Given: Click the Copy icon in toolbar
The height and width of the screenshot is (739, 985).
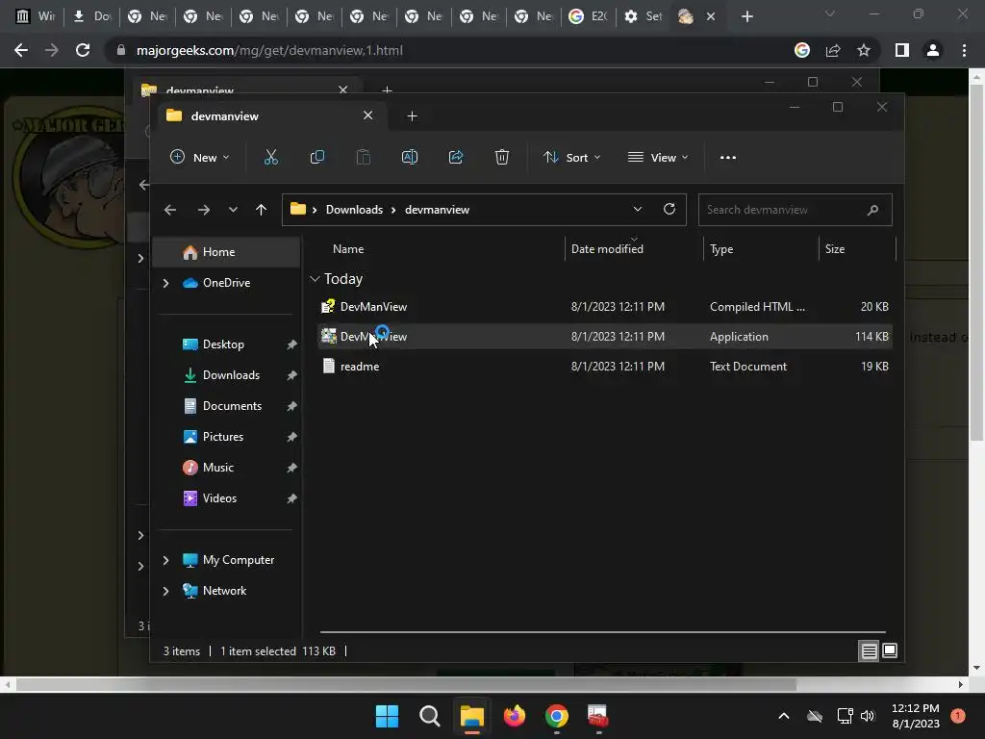Looking at the screenshot, I should click(x=317, y=157).
